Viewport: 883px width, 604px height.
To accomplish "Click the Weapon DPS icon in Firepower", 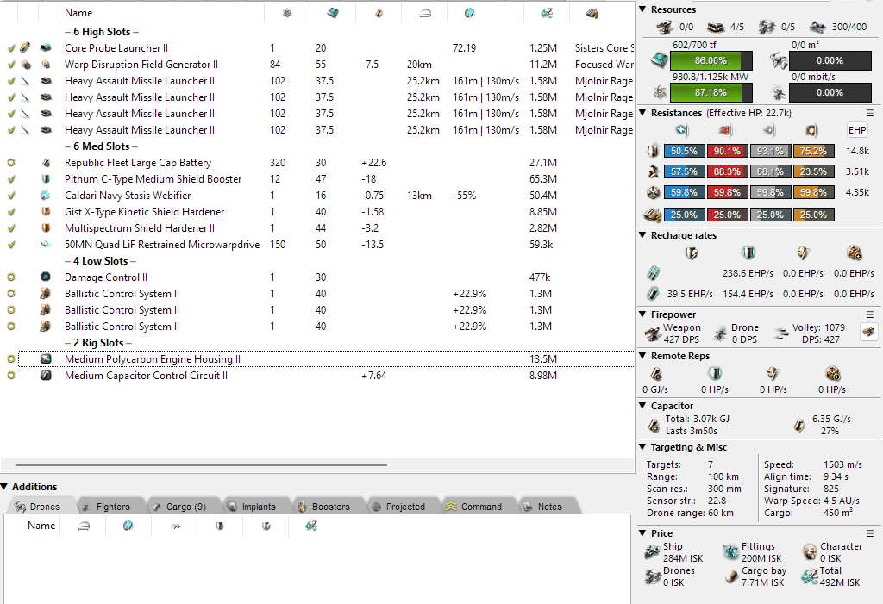I will coord(652,333).
